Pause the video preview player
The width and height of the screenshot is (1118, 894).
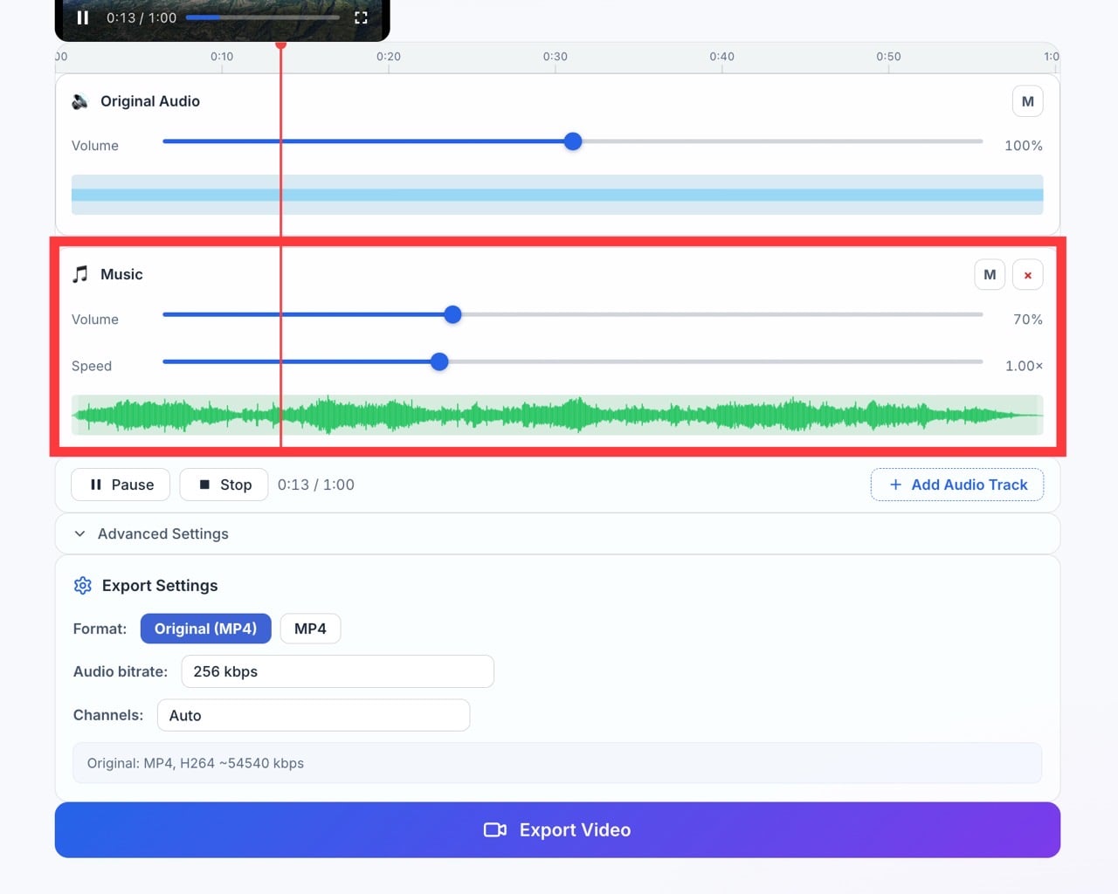[x=83, y=17]
